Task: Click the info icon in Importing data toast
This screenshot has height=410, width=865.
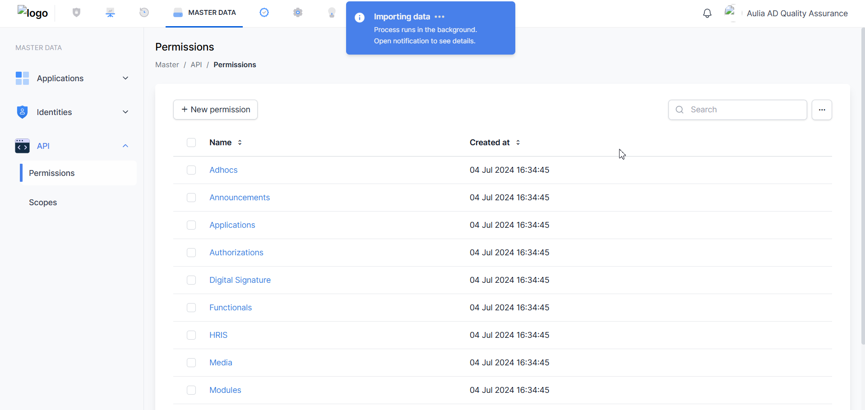Action: click(360, 18)
